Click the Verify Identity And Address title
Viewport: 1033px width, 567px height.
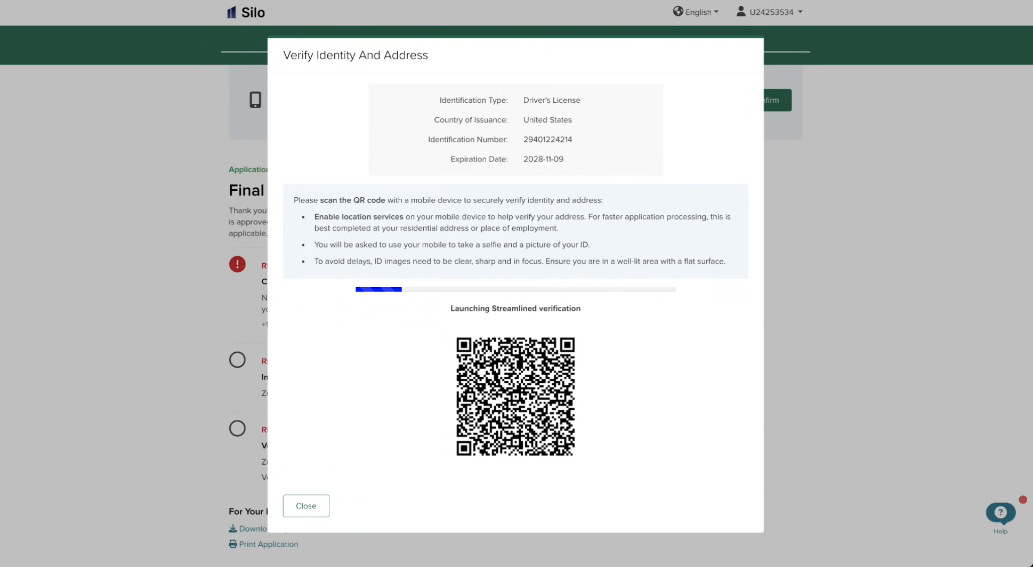click(x=356, y=55)
